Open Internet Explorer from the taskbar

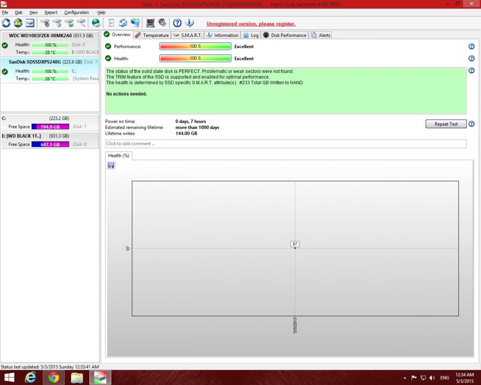tap(30, 377)
